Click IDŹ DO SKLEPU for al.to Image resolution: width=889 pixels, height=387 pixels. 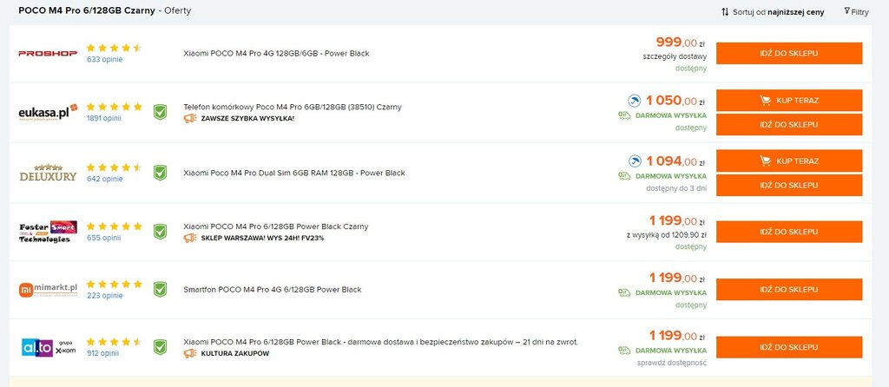pyautogui.click(x=788, y=347)
